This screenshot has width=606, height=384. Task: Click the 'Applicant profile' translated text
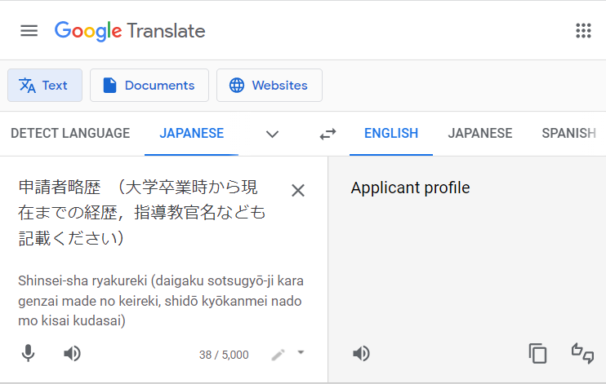410,188
